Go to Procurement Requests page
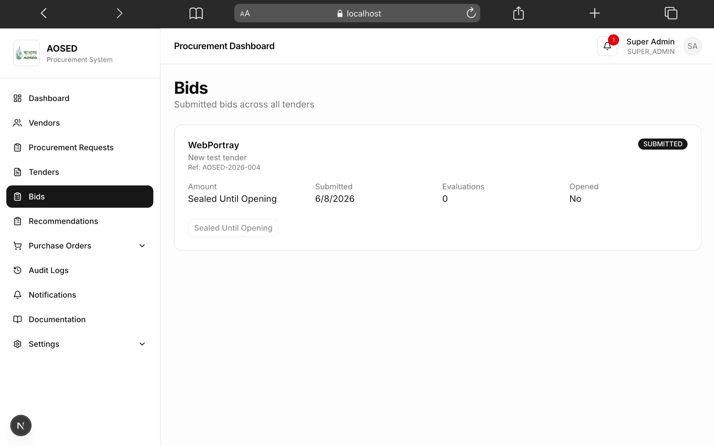714x446 pixels. point(80,147)
